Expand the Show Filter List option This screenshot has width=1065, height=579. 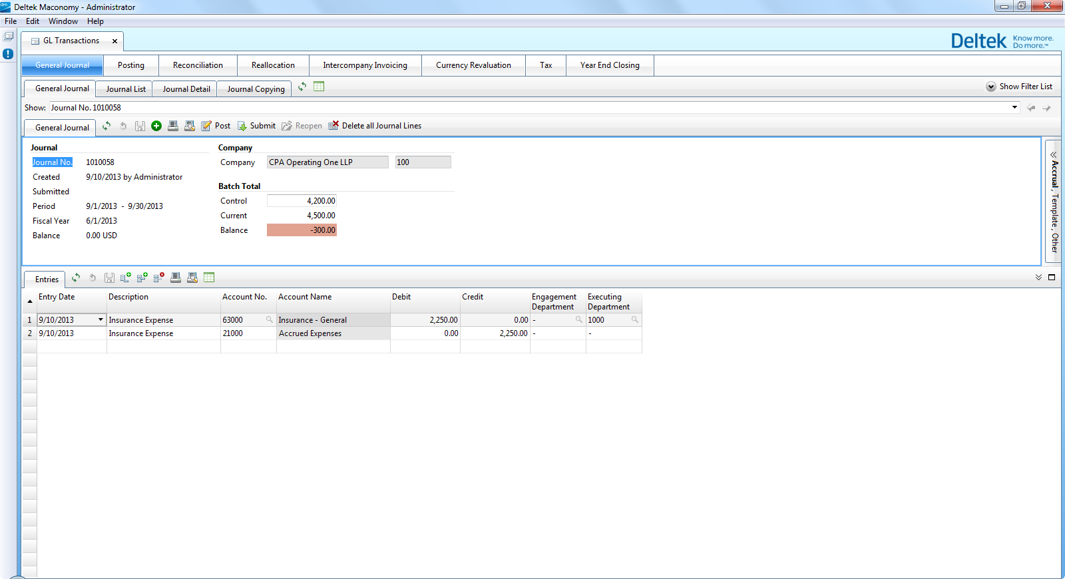pos(991,87)
